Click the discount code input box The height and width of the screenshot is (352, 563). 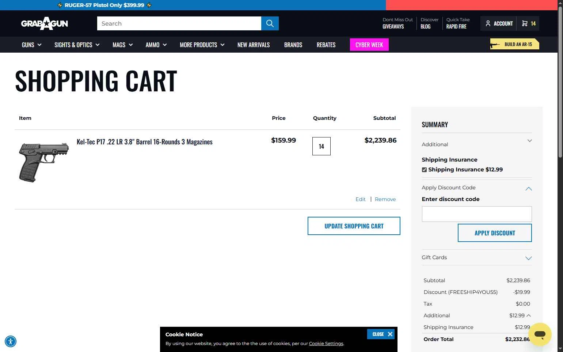tap(477, 214)
